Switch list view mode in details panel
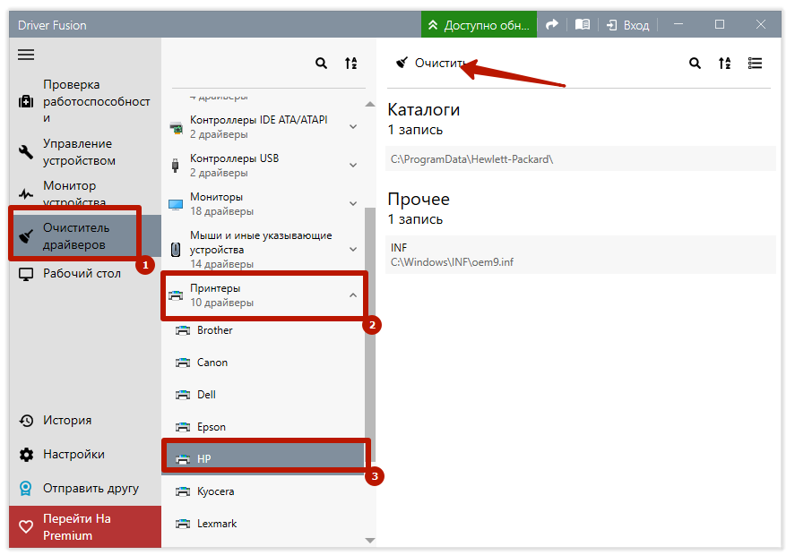The height and width of the screenshot is (555, 795). pyautogui.click(x=755, y=64)
